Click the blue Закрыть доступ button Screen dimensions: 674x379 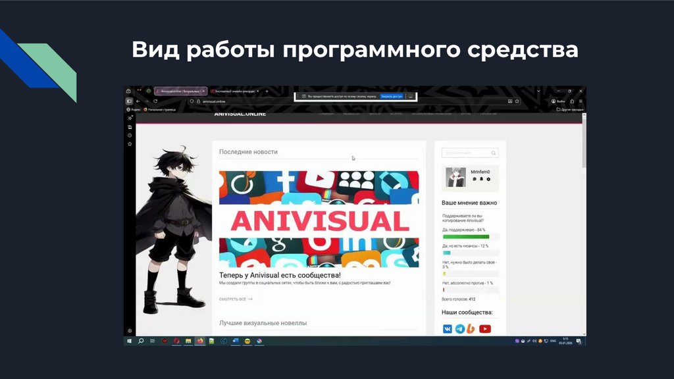392,96
